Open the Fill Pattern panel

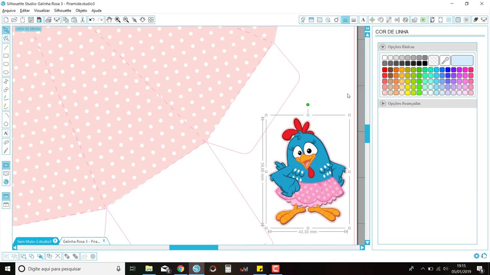click(x=320, y=20)
